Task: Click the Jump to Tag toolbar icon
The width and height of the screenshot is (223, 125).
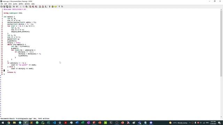Action: (55, 7)
